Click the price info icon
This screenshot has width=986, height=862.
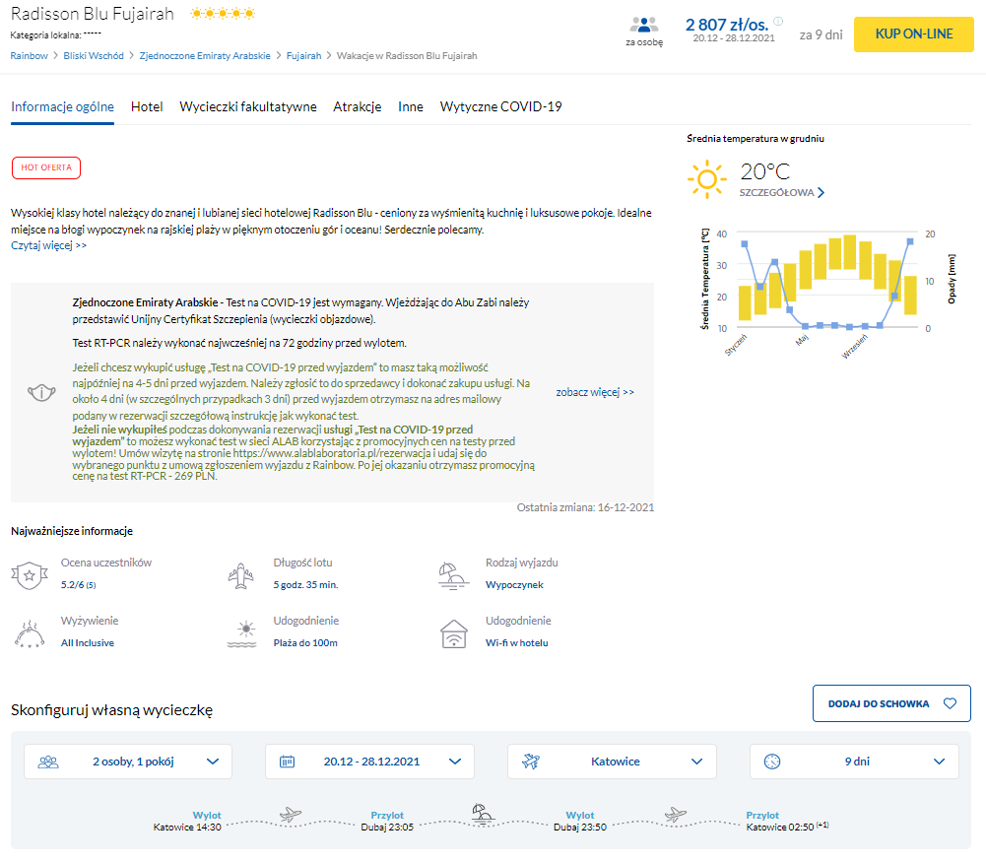[x=778, y=21]
